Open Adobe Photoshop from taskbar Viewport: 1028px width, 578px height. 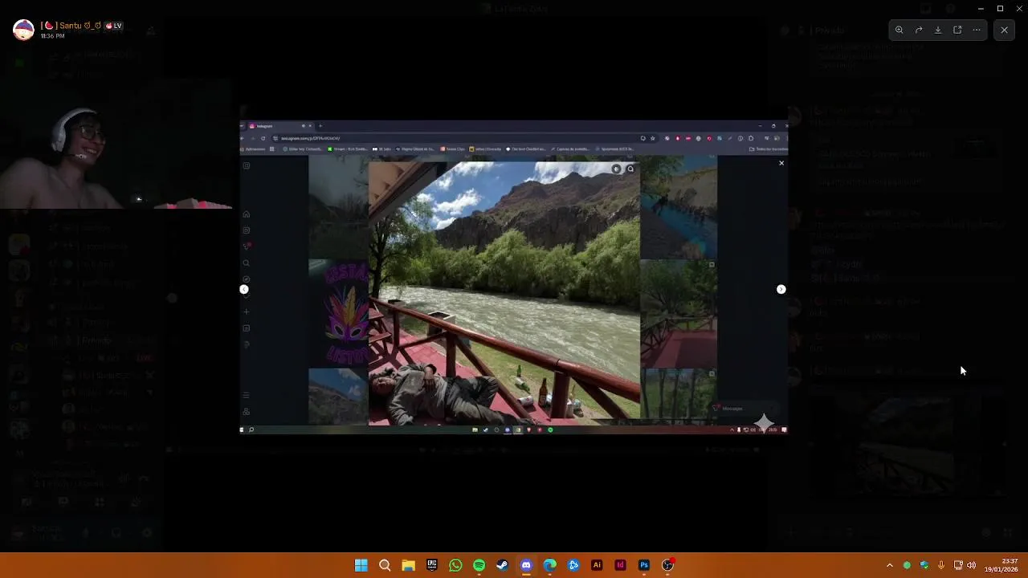pos(644,565)
